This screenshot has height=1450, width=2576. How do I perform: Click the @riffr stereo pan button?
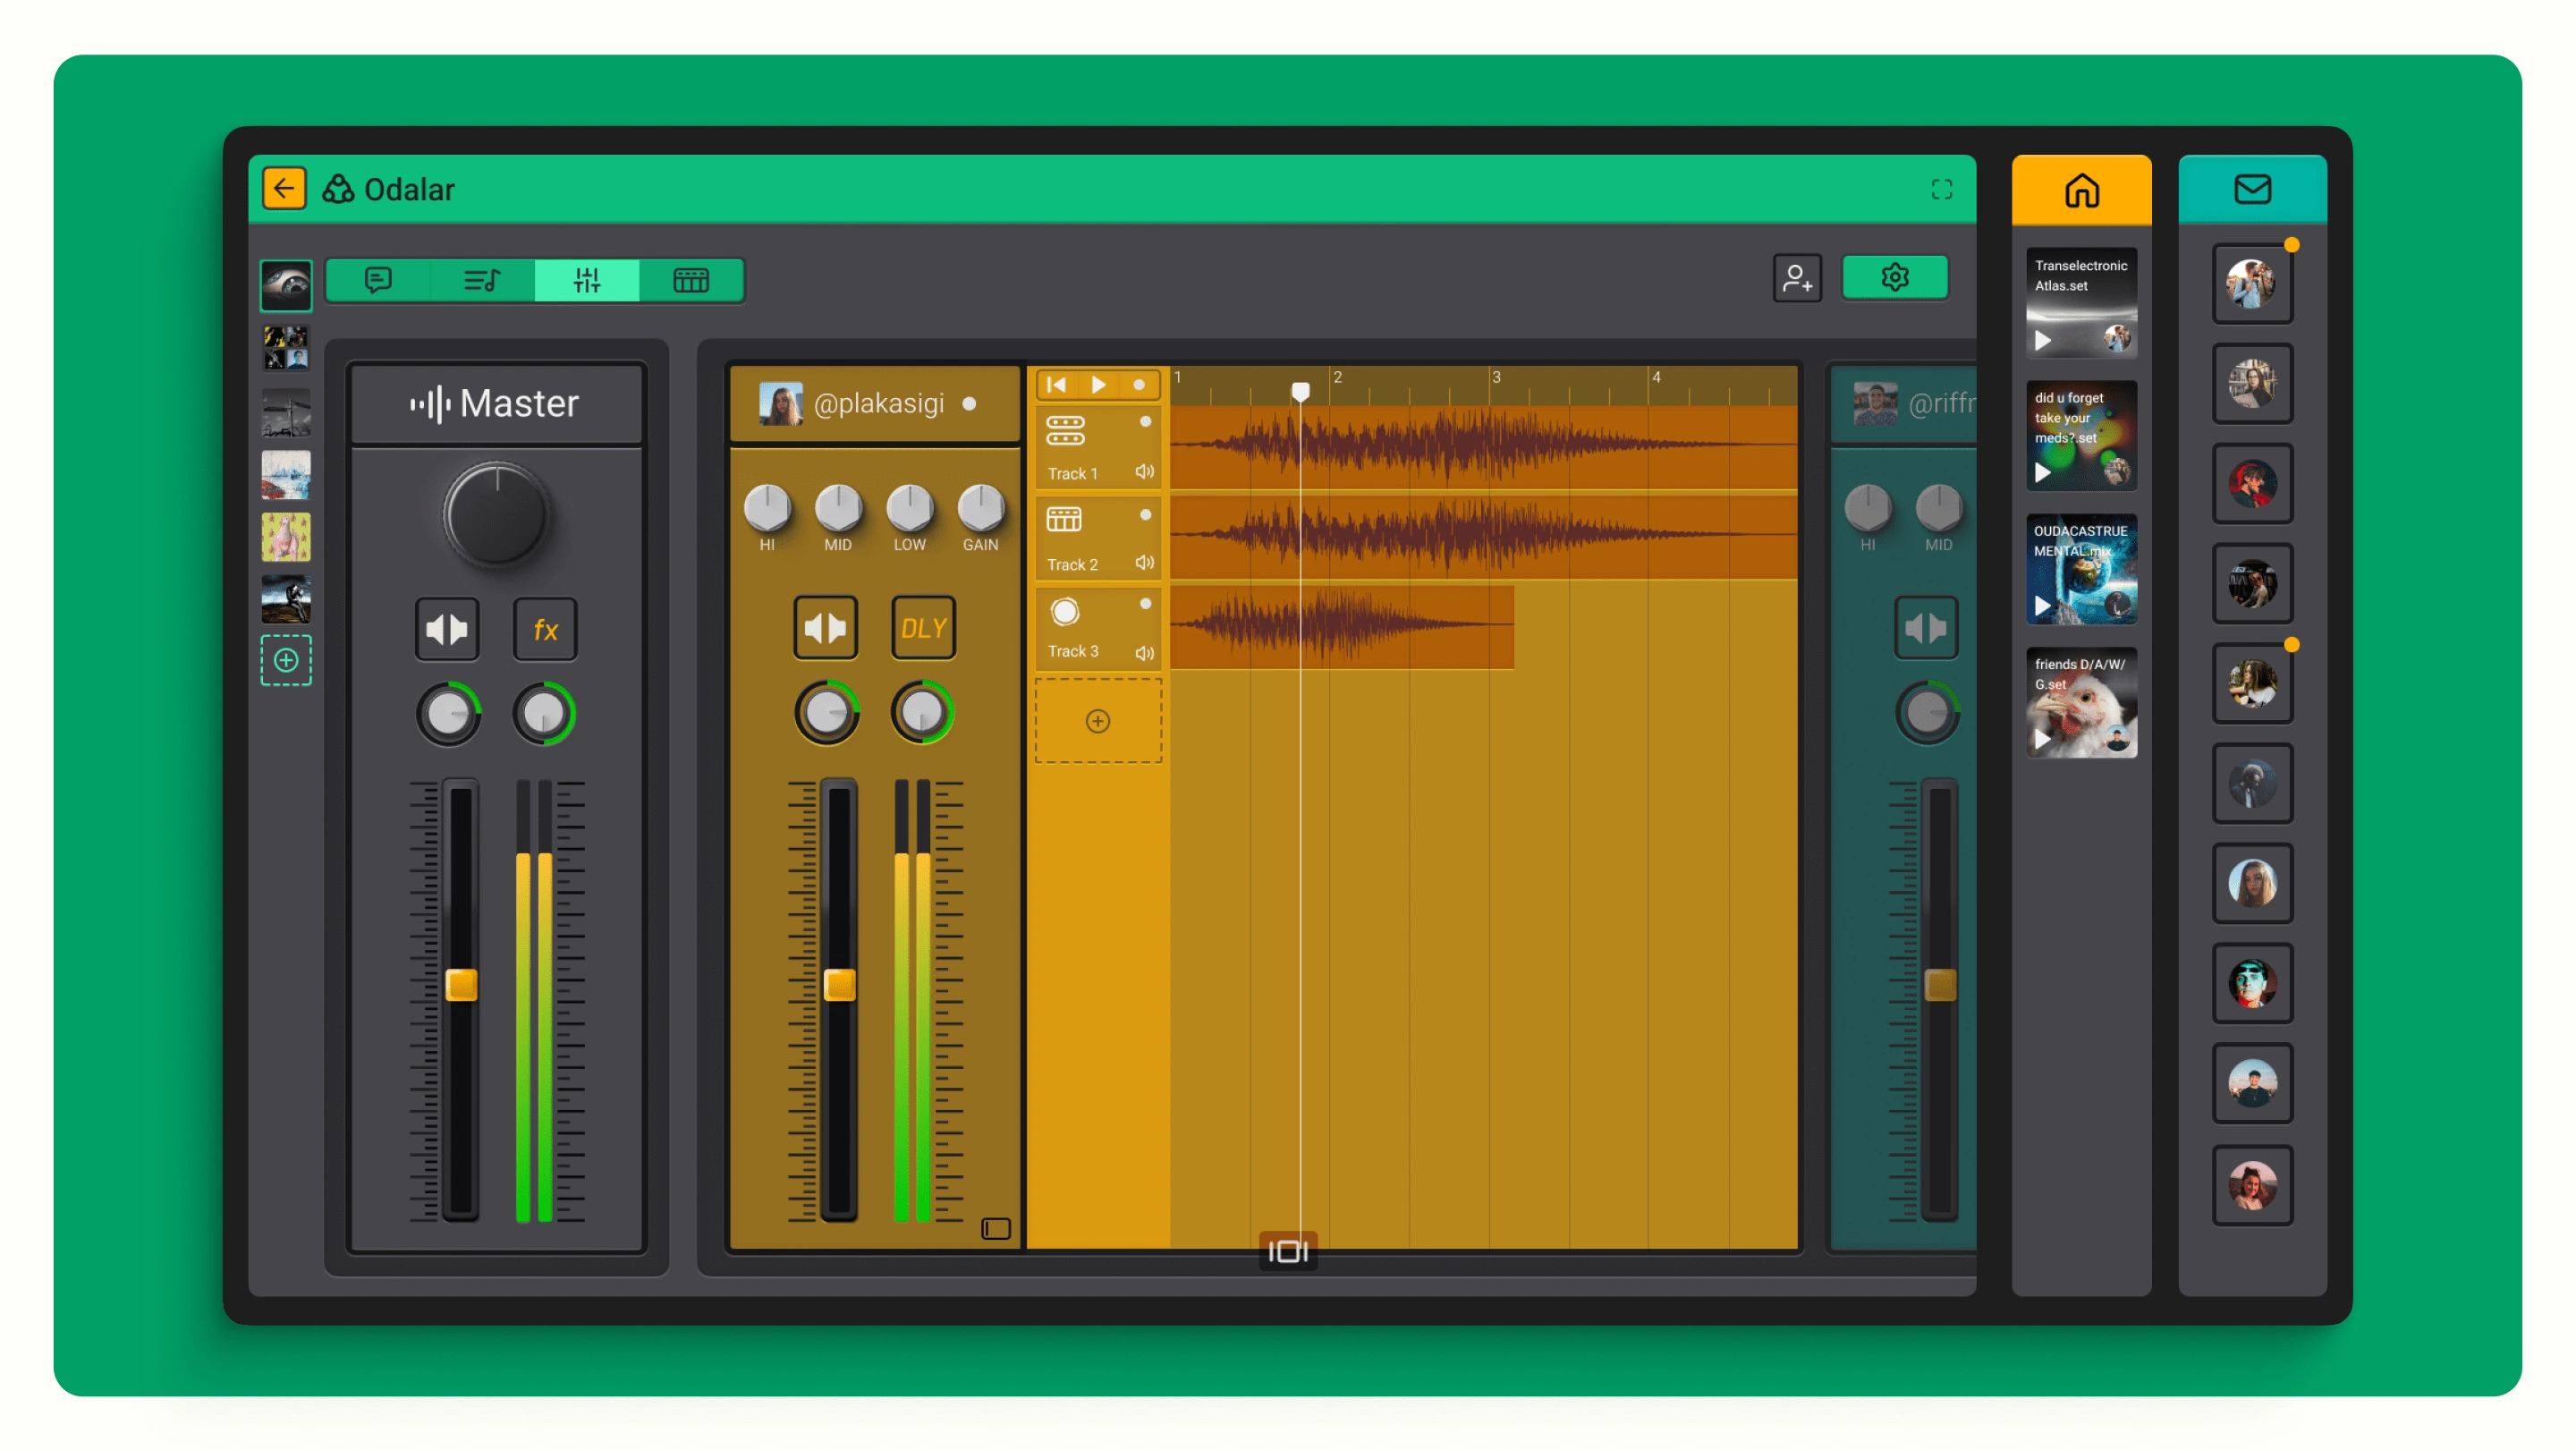pyautogui.click(x=1926, y=628)
